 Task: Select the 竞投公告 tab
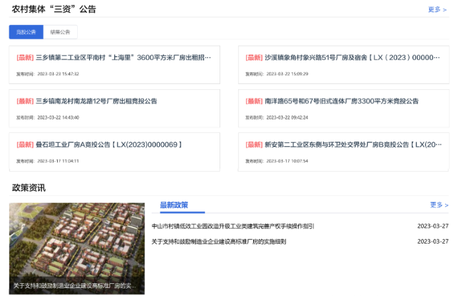point(26,32)
